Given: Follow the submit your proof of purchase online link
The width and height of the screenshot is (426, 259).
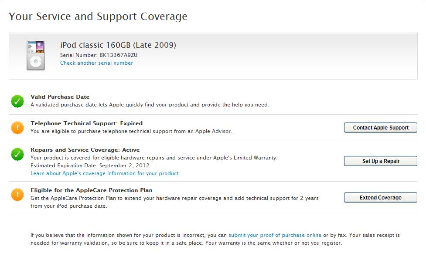Looking at the screenshot, I should 275,235.
